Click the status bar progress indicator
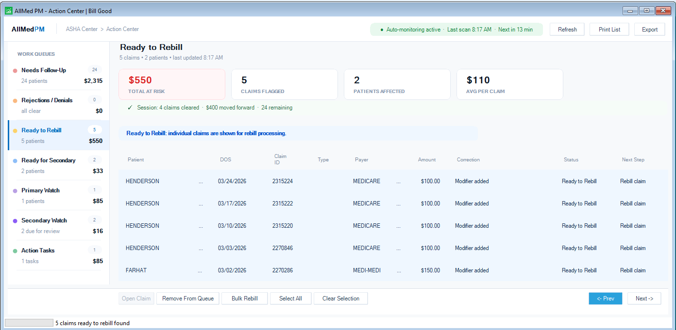 [29, 323]
